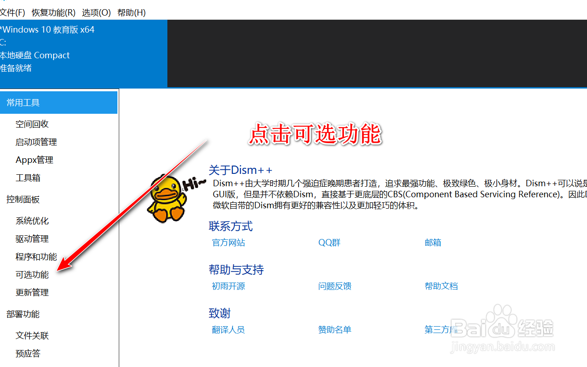Open the 问题反馈 link
The width and height of the screenshot is (587, 367).
[x=335, y=286]
